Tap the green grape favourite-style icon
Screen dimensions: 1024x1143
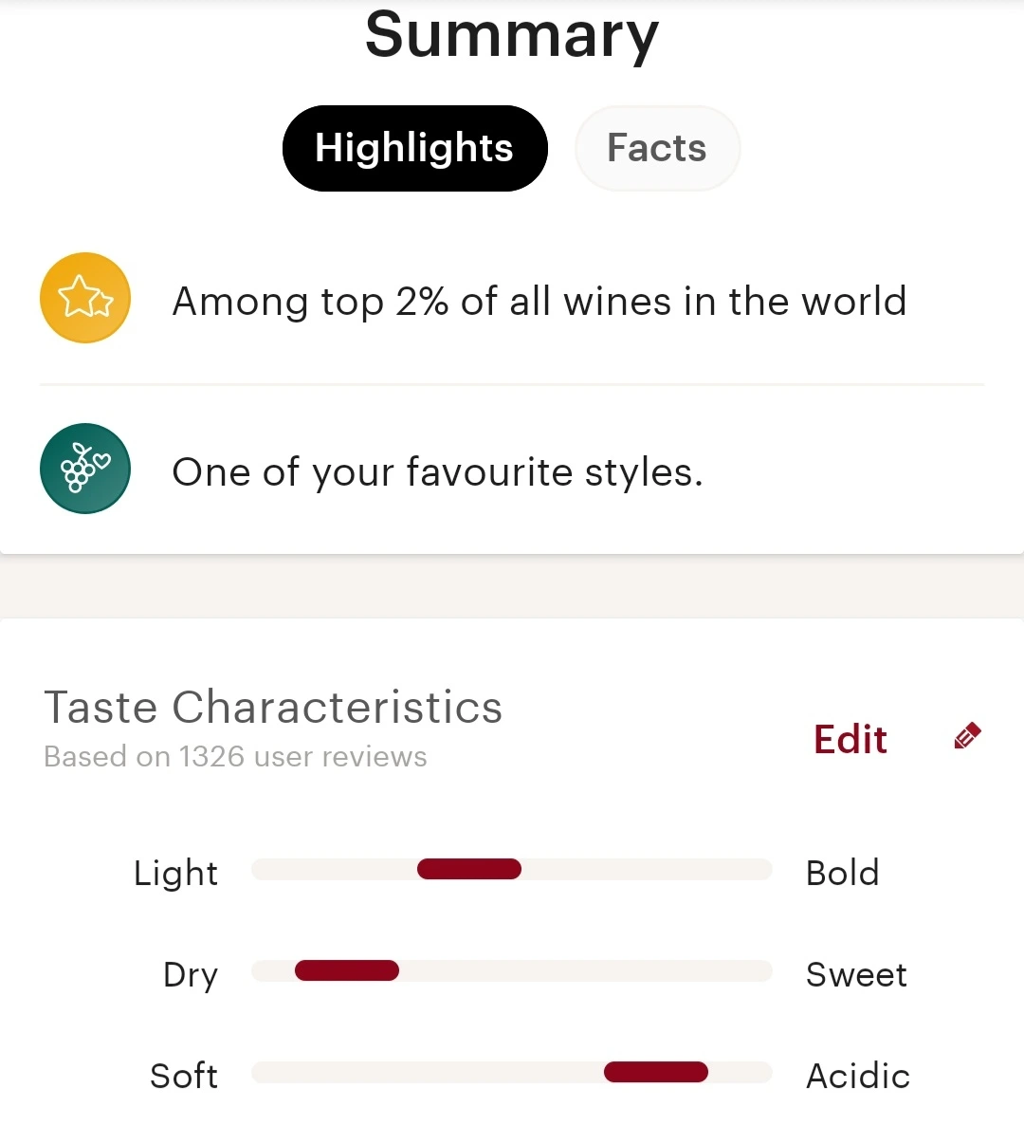85,469
